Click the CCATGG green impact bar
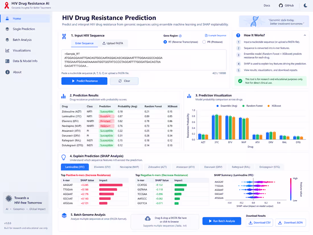Screen dimensions: 313x235 click(x=181, y=185)
